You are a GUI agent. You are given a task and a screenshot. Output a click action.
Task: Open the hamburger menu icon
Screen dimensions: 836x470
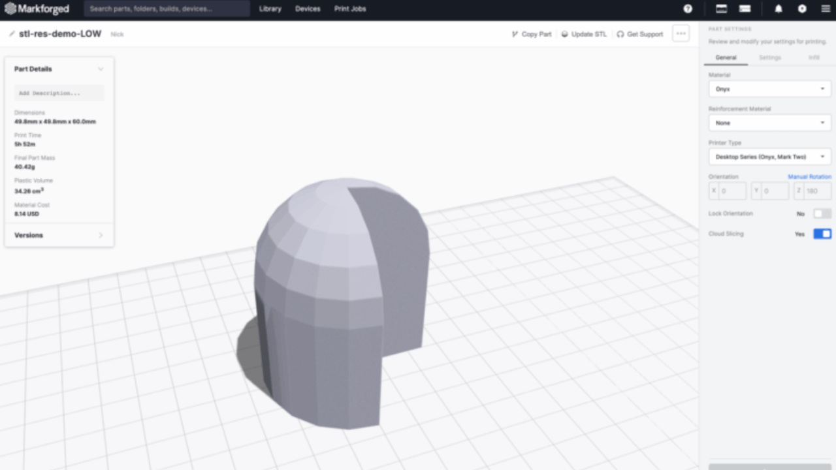click(825, 8)
